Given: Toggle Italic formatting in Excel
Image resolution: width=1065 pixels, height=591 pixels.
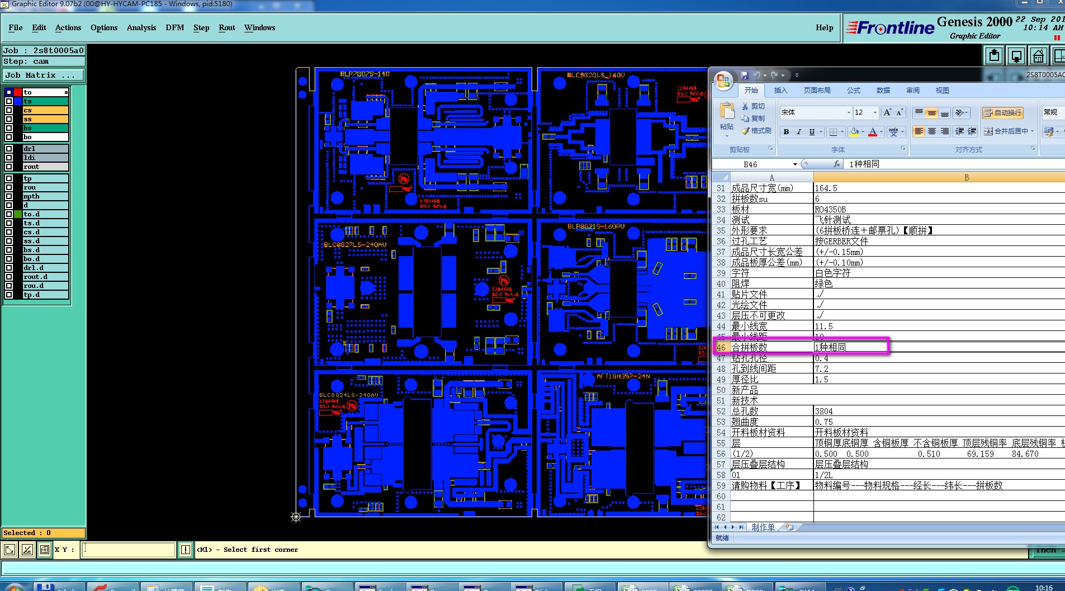Looking at the screenshot, I should coord(799,132).
